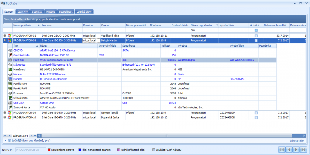Click the USB DISK row icon
The width and height of the screenshot is (310, 155).
10,103
